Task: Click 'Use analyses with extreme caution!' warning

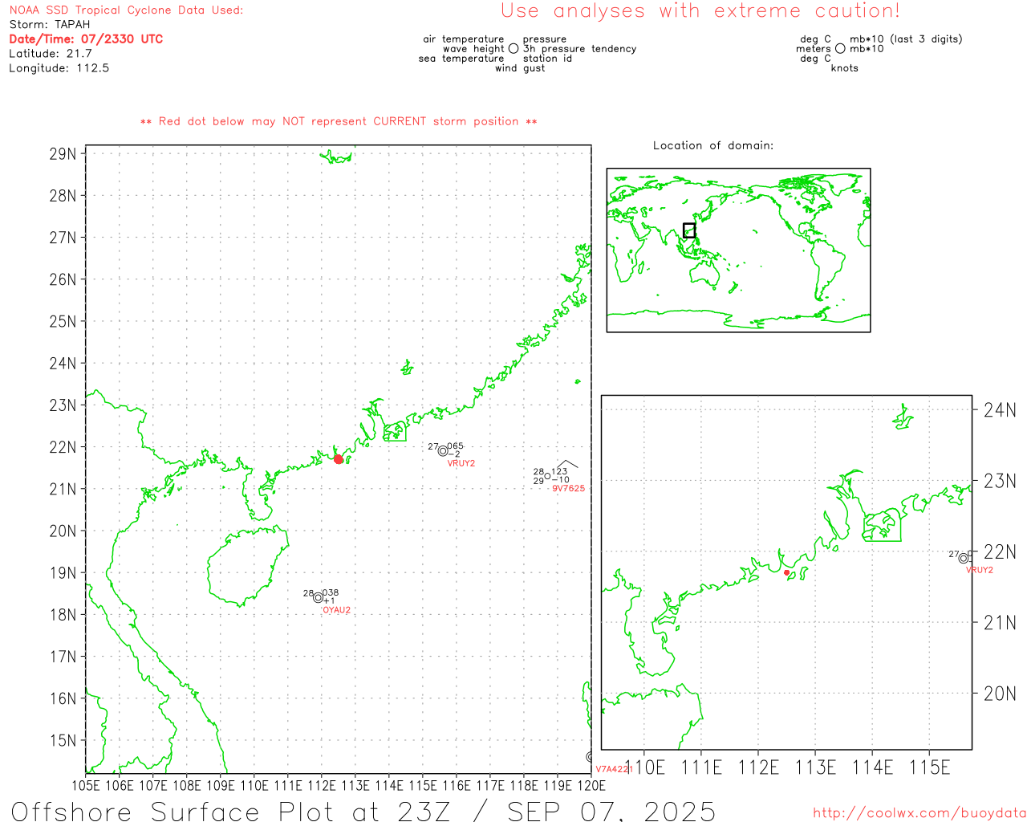Action: tap(700, 11)
